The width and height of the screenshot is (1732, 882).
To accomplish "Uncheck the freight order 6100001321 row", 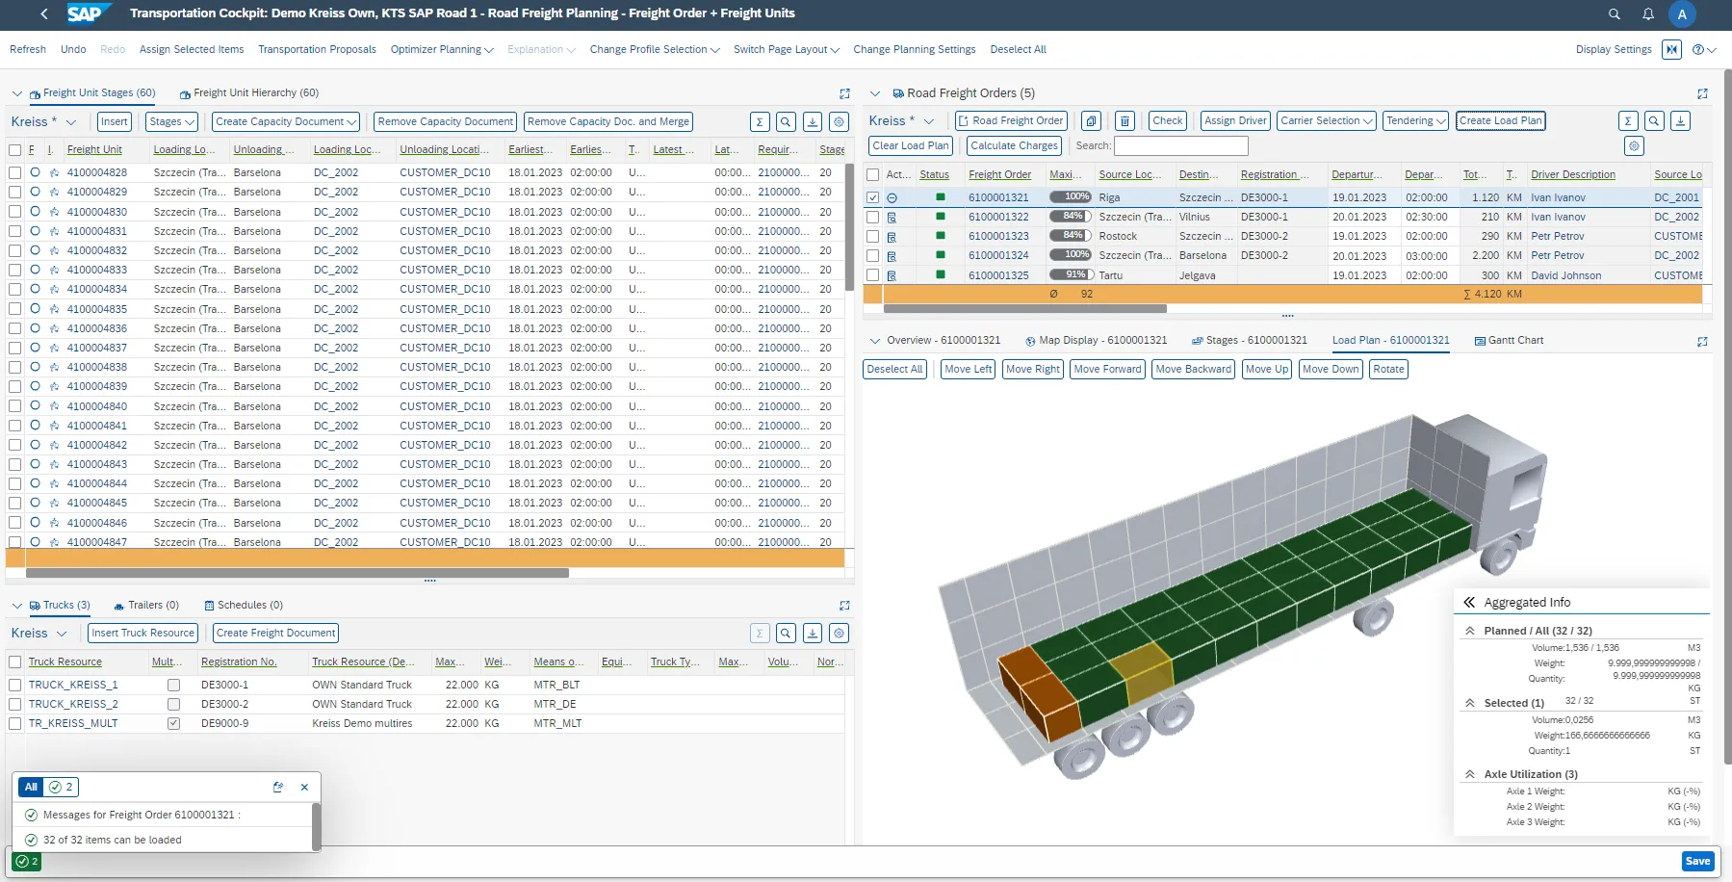I will [x=872, y=197].
